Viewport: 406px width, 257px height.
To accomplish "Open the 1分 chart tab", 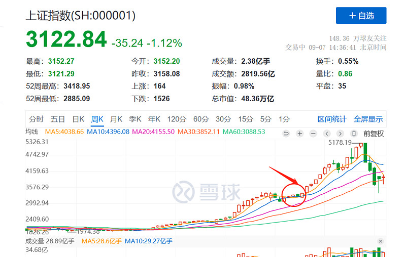I will pyautogui.click(x=284, y=119).
